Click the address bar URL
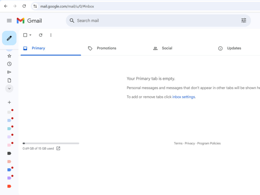 coord(67,6)
